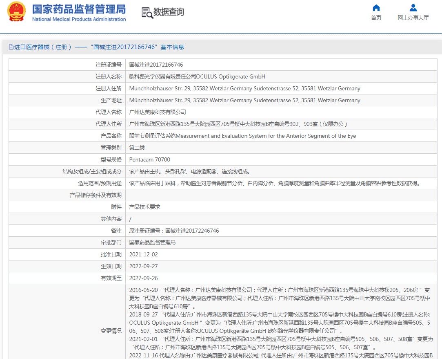The image size is (442, 359).
Task: Click the 备注 original registration number text
Action: click(174, 231)
